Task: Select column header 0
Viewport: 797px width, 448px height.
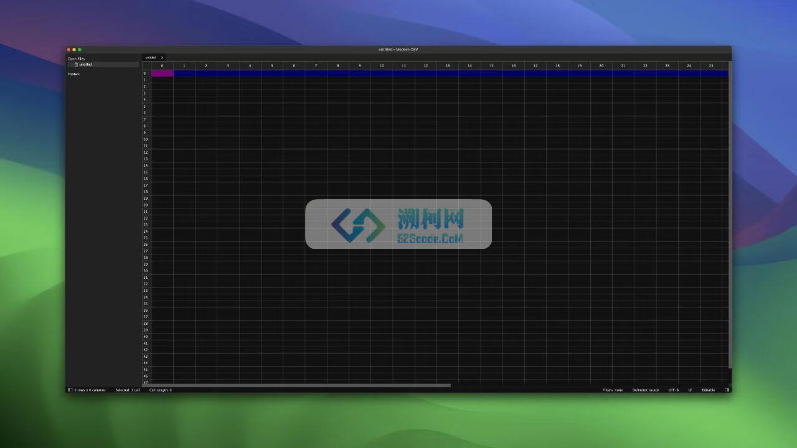Action: click(162, 65)
